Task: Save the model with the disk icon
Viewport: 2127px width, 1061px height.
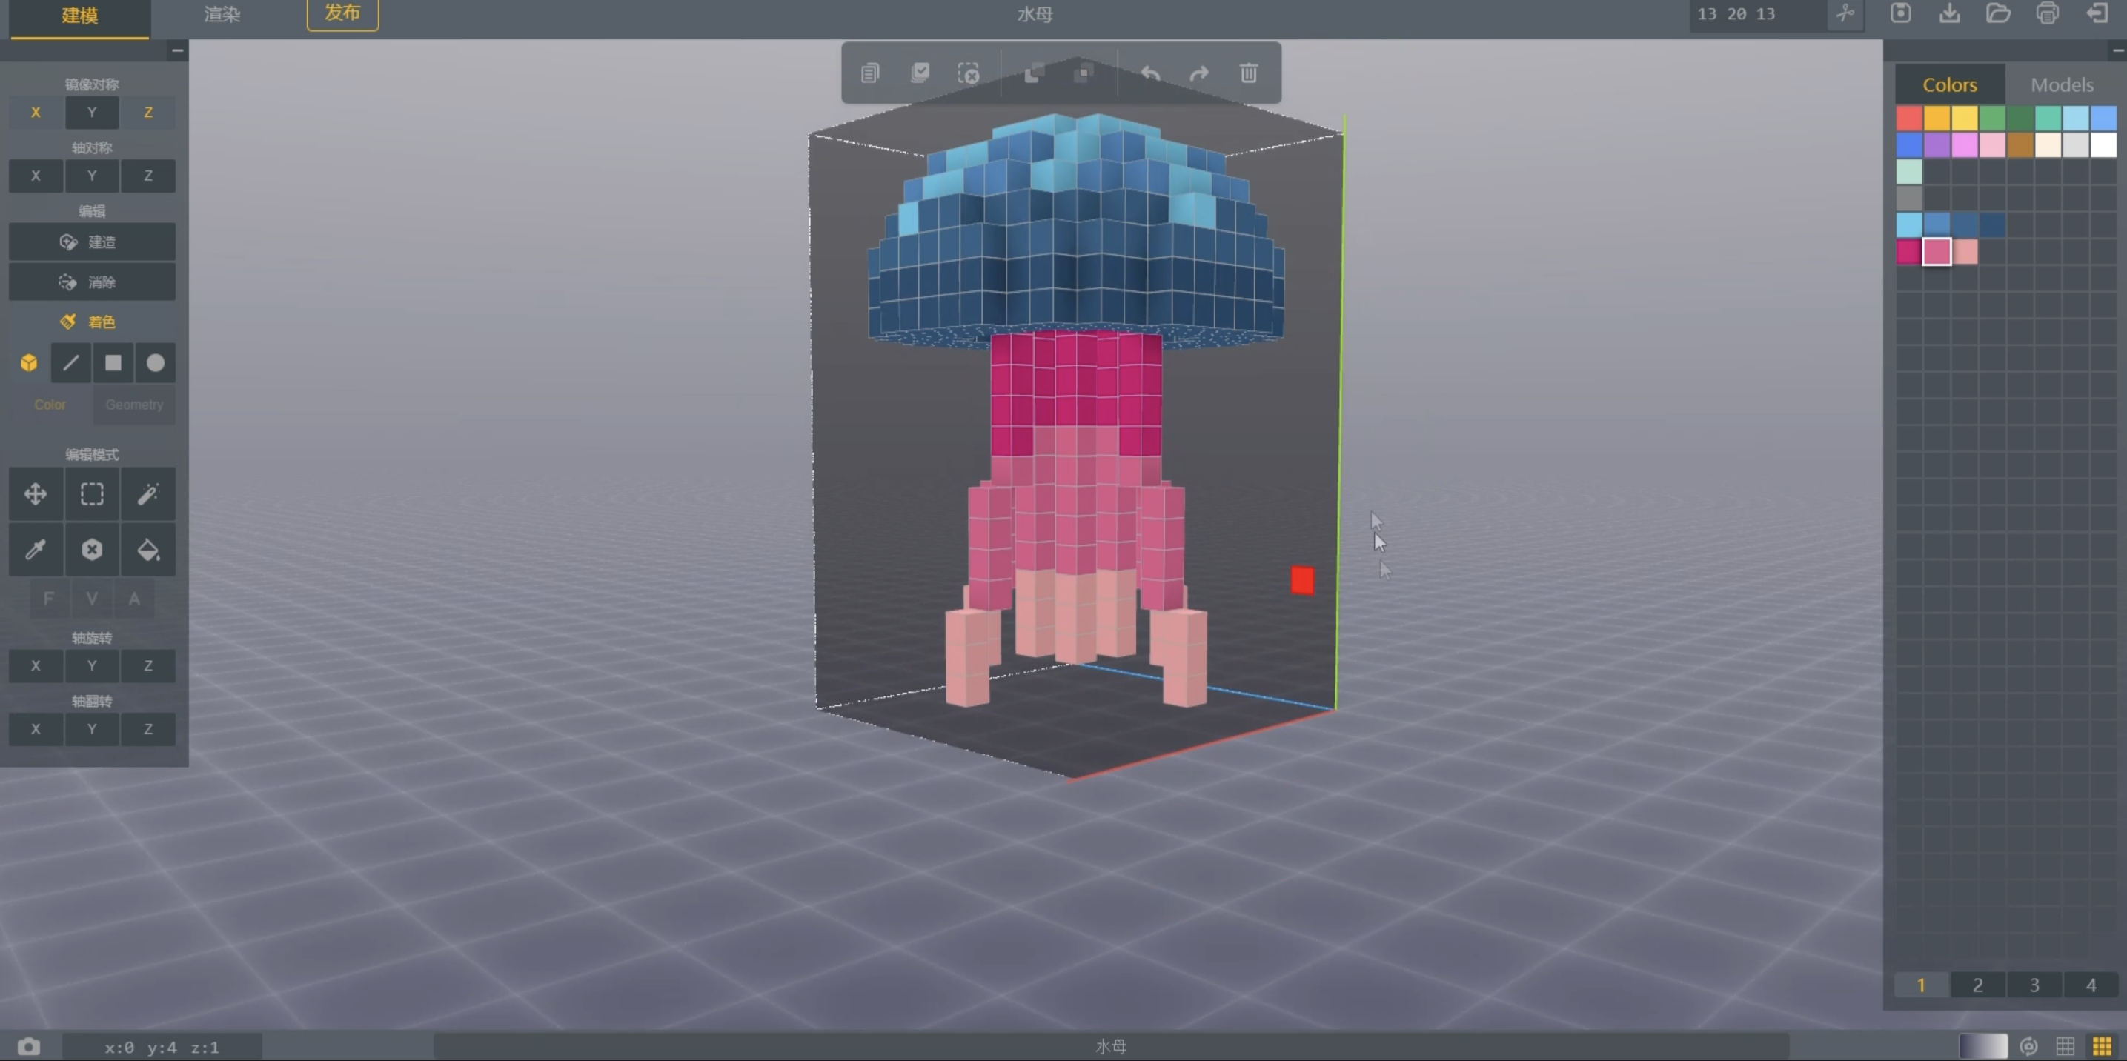Action: [1901, 13]
